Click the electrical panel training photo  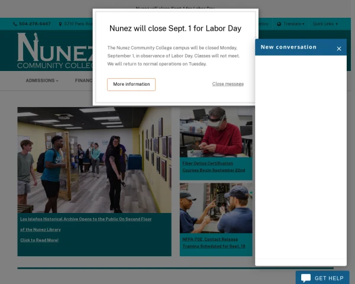click(x=216, y=208)
